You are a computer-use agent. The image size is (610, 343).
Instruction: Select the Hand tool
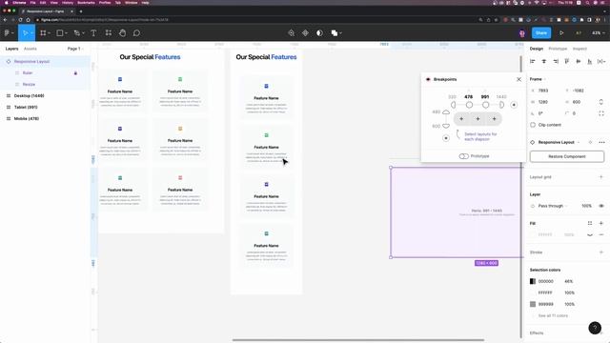coord(123,33)
